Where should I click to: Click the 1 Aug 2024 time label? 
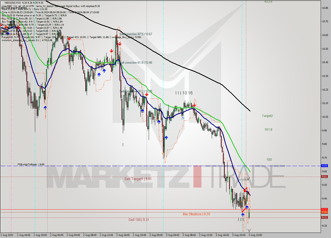click(6, 235)
